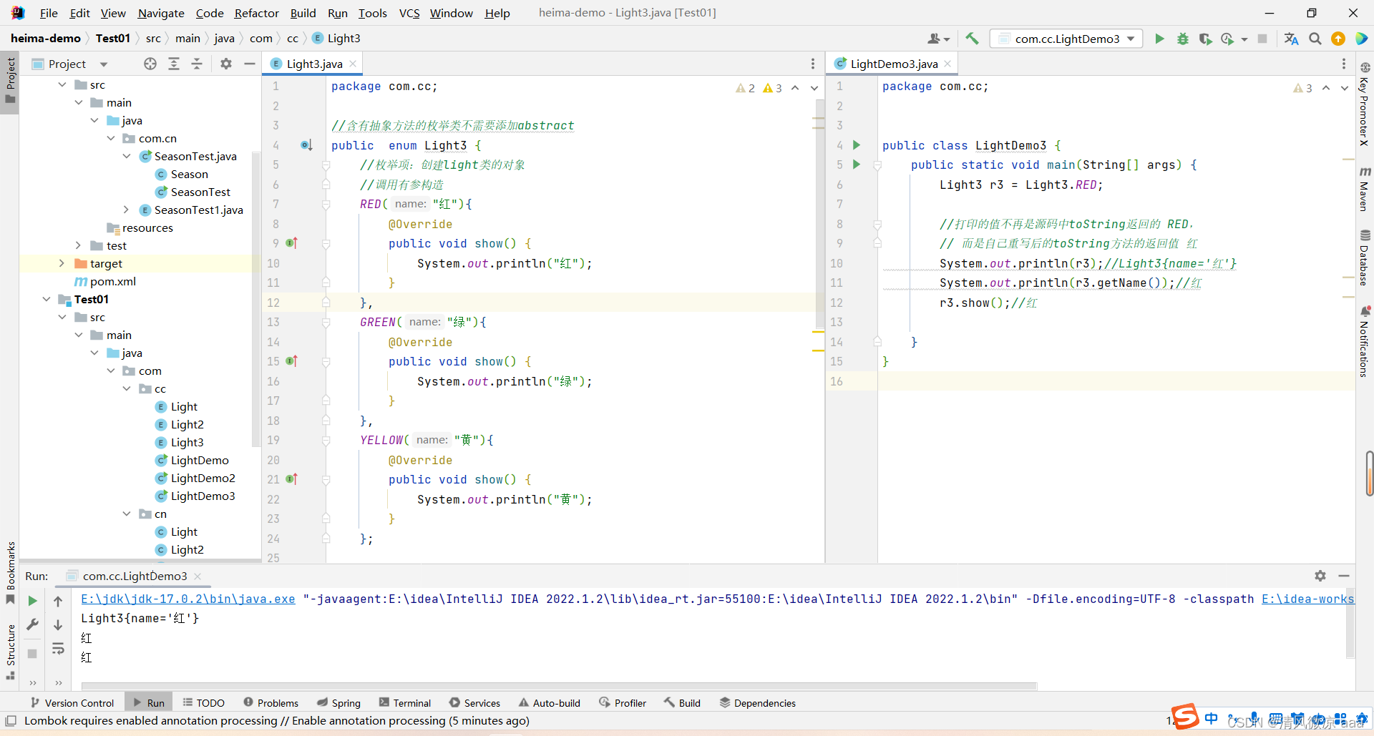Fold the RED enum constant body
Screen dimensions: 1374x736
(326, 205)
